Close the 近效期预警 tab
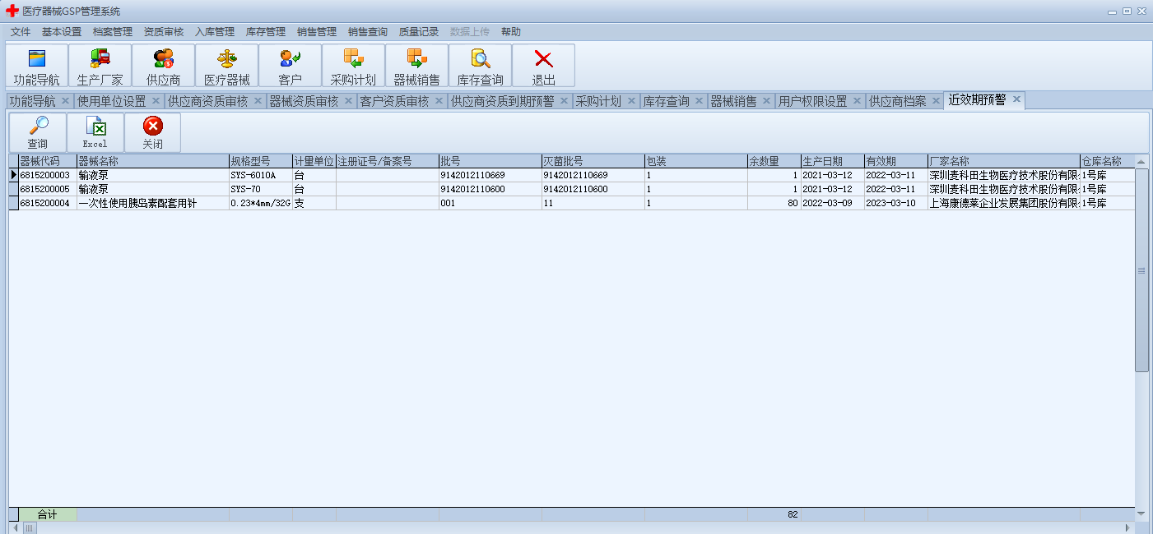1153x534 pixels. point(1016,99)
